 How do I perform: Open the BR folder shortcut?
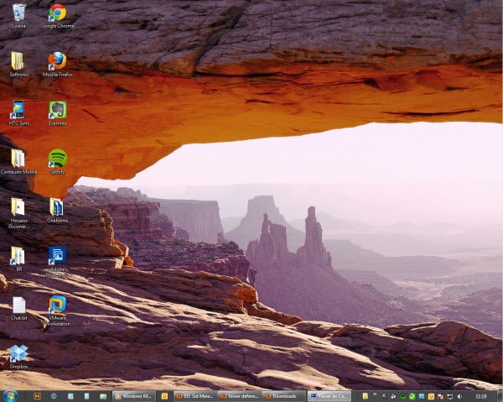18,256
